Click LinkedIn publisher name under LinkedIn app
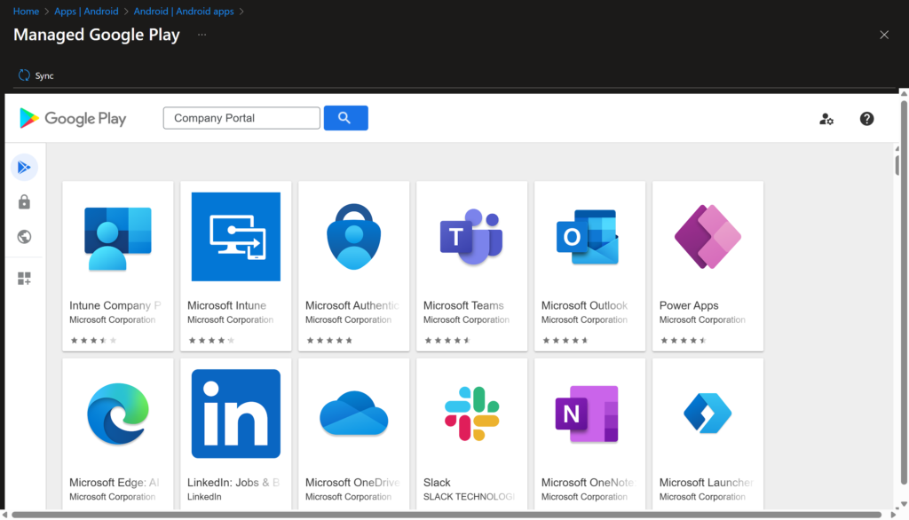The width and height of the screenshot is (909, 520). (204, 497)
